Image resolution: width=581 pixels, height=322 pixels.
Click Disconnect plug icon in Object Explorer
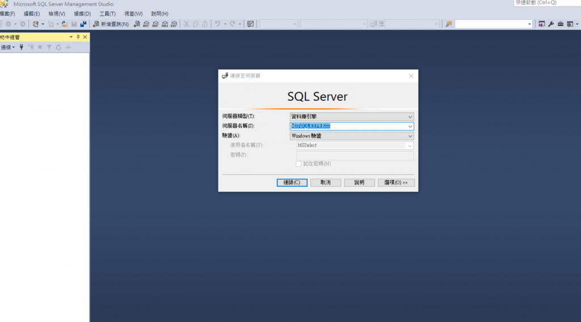31,48
